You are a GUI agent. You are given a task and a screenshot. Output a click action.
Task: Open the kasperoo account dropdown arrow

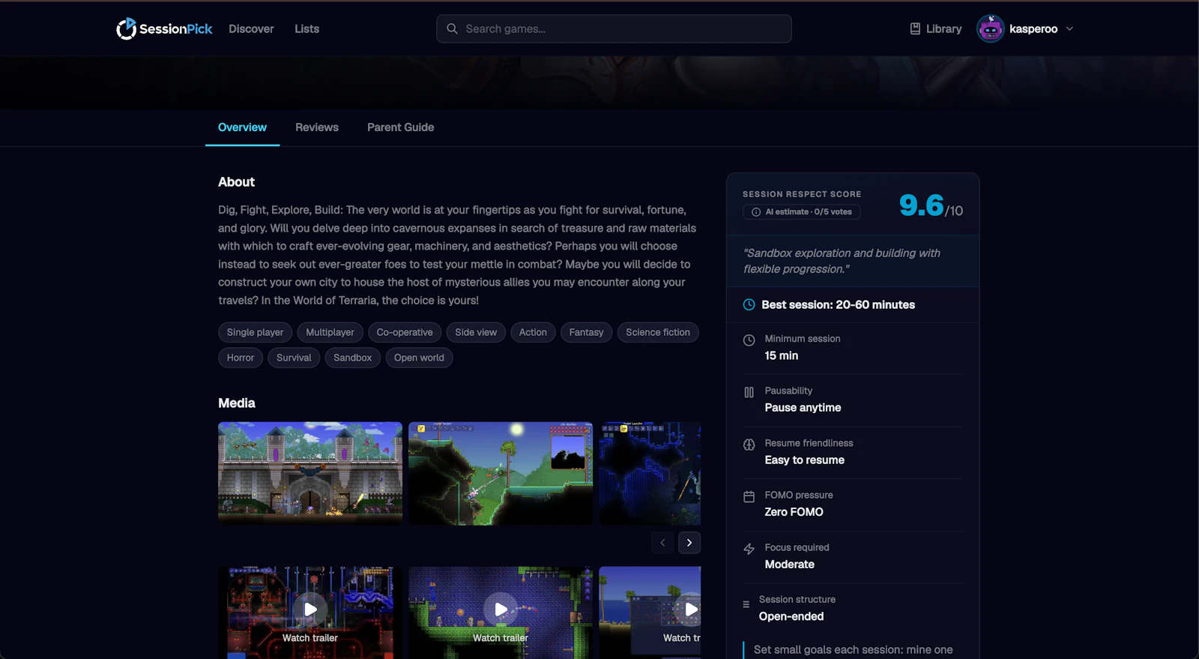1069,28
